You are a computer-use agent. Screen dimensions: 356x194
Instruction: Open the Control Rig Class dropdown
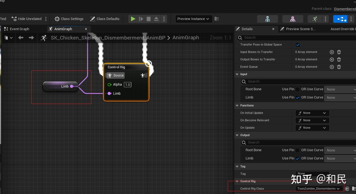[x=319, y=189]
